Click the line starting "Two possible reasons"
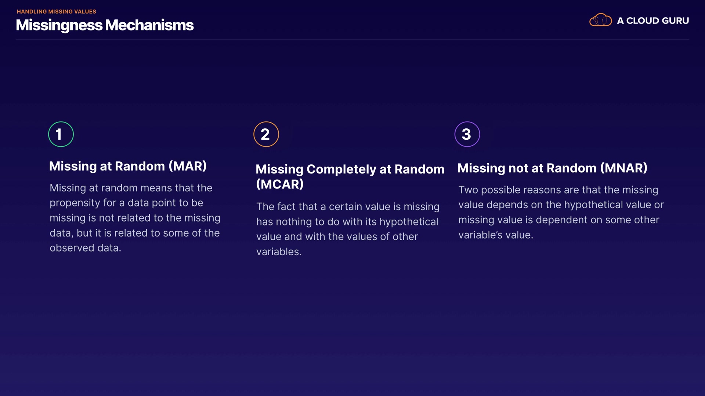 click(x=558, y=190)
